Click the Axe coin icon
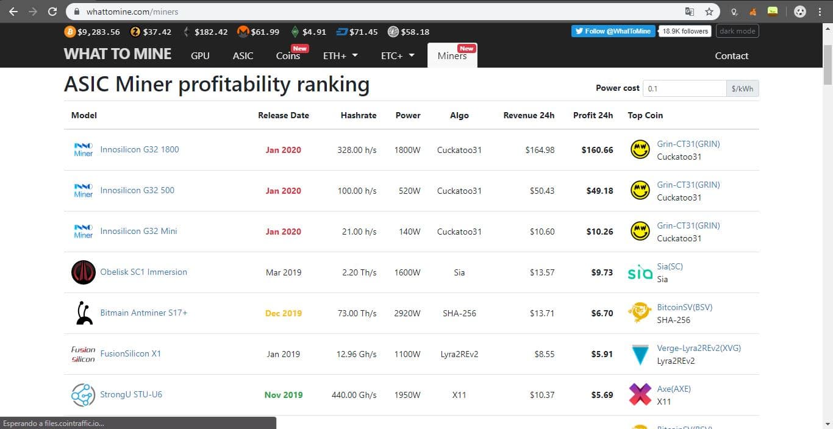833x429 pixels. pos(640,395)
